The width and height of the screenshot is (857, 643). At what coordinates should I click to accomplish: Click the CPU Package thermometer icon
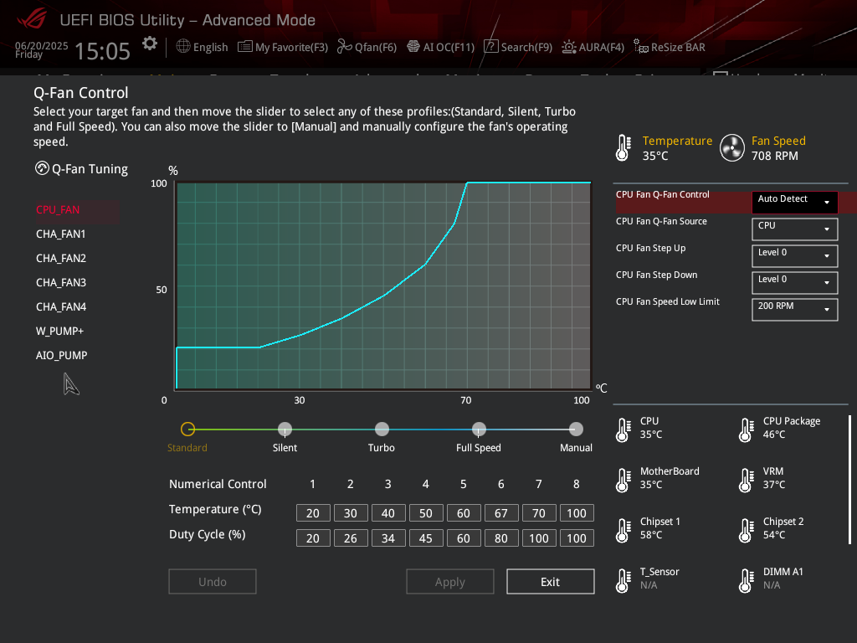[x=746, y=430]
